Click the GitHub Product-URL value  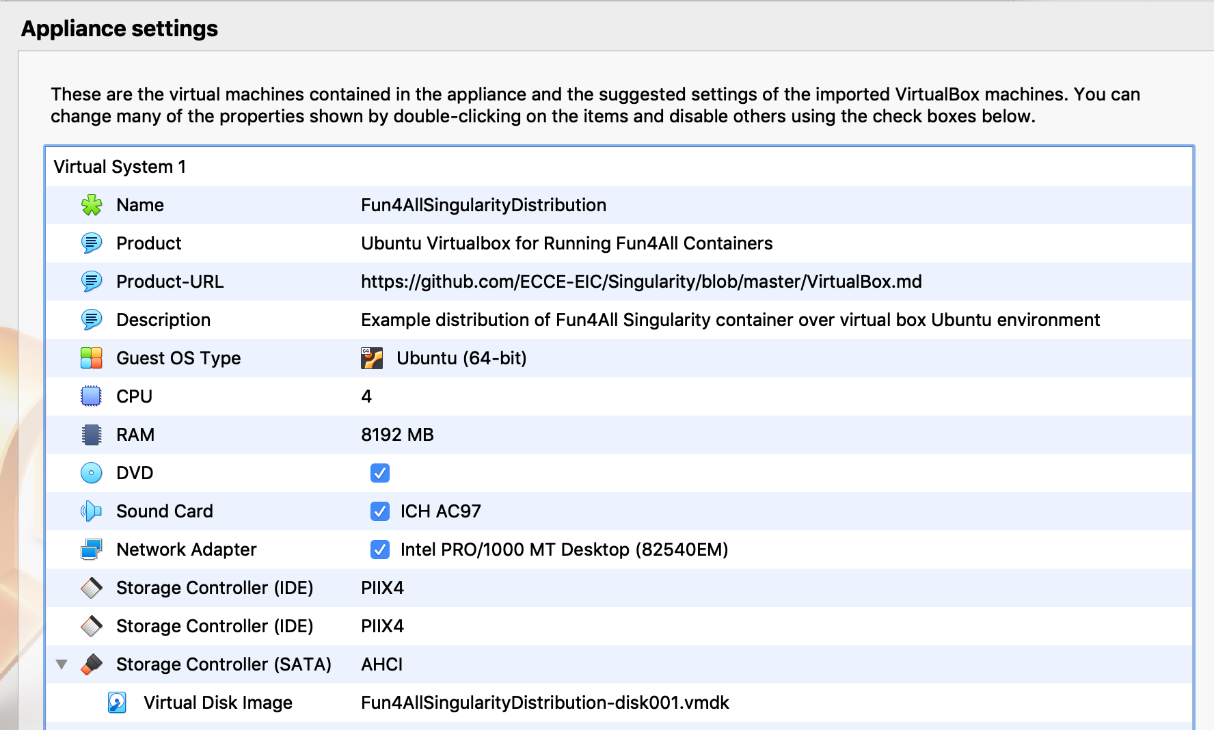640,282
